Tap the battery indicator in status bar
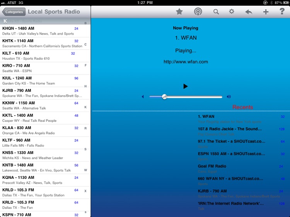The width and height of the screenshot is (290, 217). (x=286, y=3)
